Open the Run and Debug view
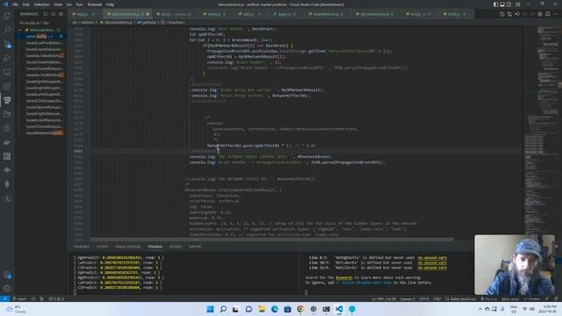This screenshot has height=316, width=562. pyautogui.click(x=7, y=58)
